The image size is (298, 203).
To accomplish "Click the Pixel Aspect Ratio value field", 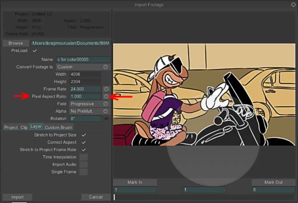I will click(x=85, y=96).
